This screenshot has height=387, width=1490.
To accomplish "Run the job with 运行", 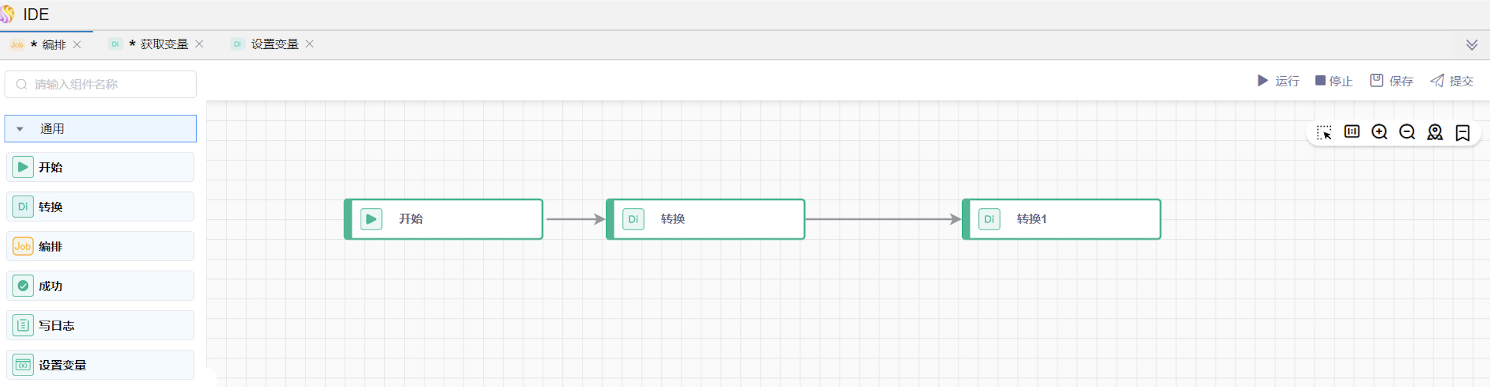I will tap(1278, 81).
